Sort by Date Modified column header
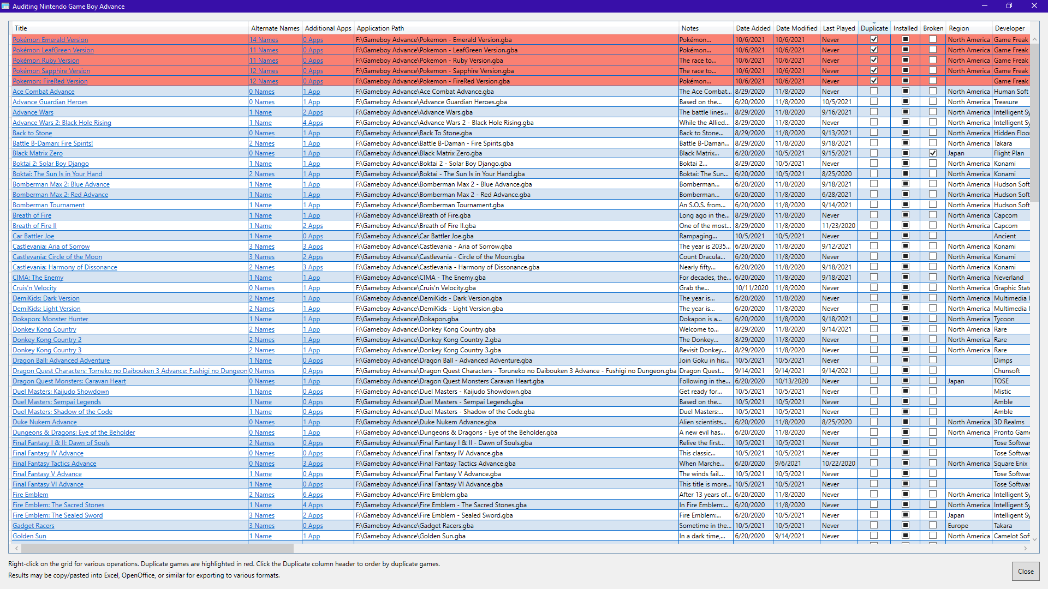1048x589 pixels. point(796,28)
